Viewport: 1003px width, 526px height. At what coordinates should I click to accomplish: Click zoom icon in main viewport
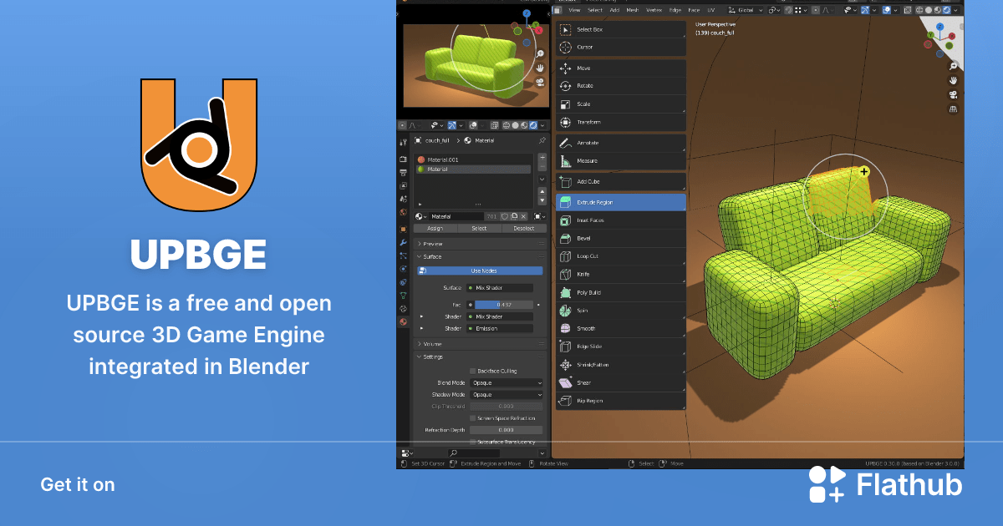(953, 65)
